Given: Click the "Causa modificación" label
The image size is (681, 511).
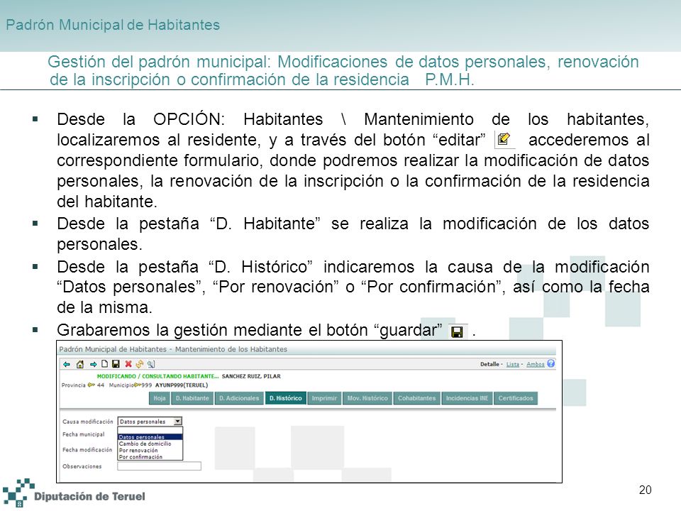Looking at the screenshot, I should coord(87,422).
